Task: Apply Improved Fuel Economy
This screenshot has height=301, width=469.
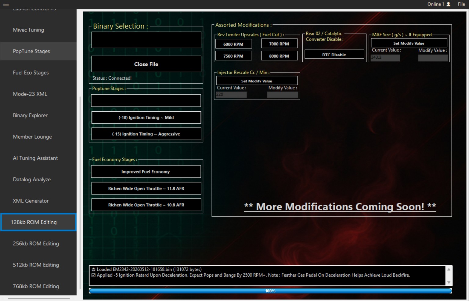Action: click(x=146, y=172)
